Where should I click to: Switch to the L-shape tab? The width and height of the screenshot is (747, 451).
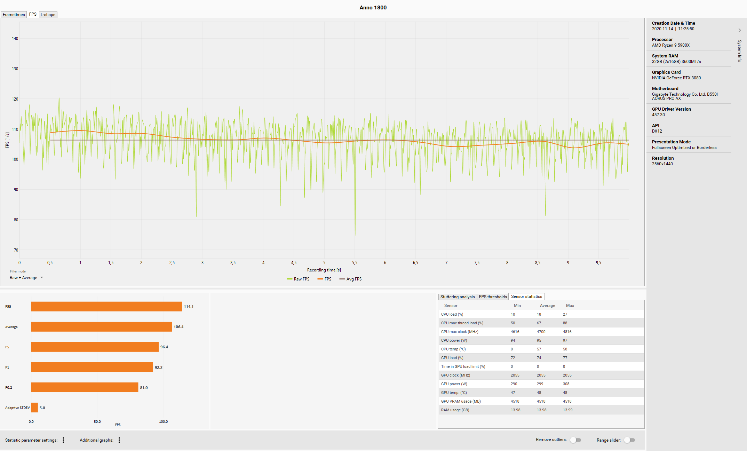tap(48, 15)
